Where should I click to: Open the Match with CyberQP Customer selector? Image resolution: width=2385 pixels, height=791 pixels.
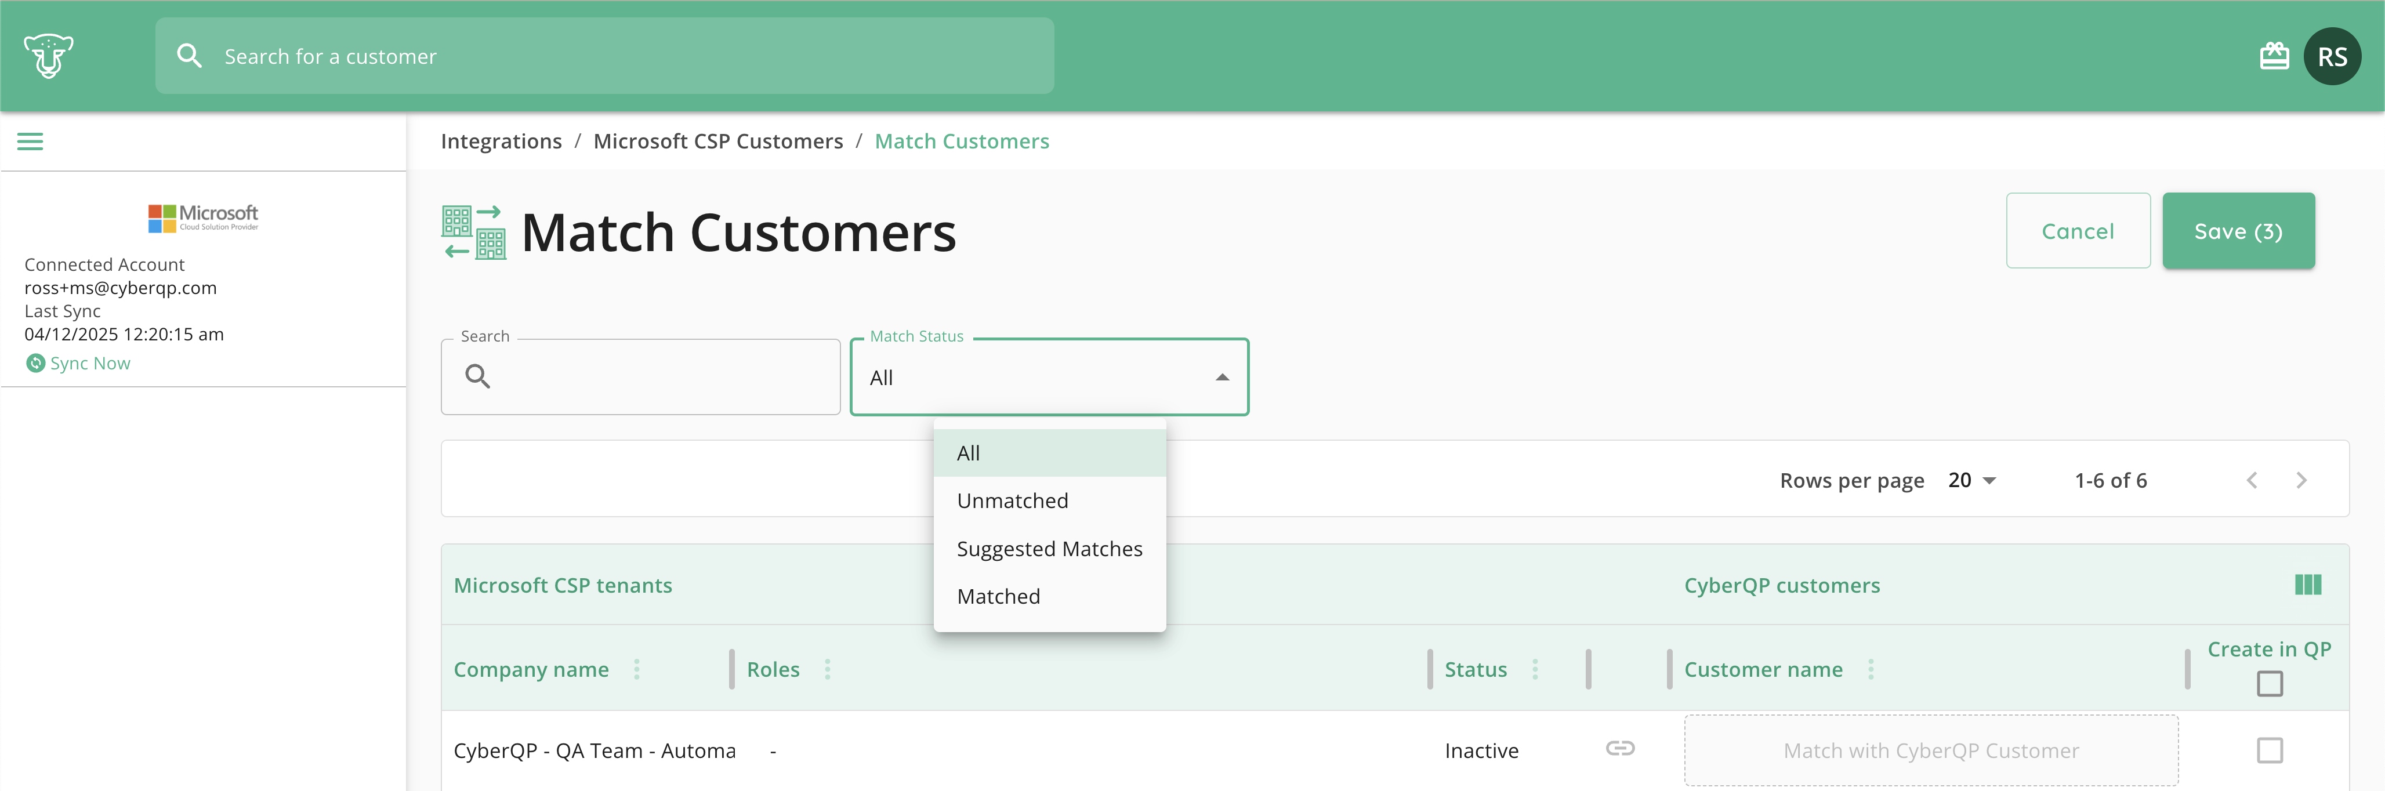pyautogui.click(x=1930, y=750)
